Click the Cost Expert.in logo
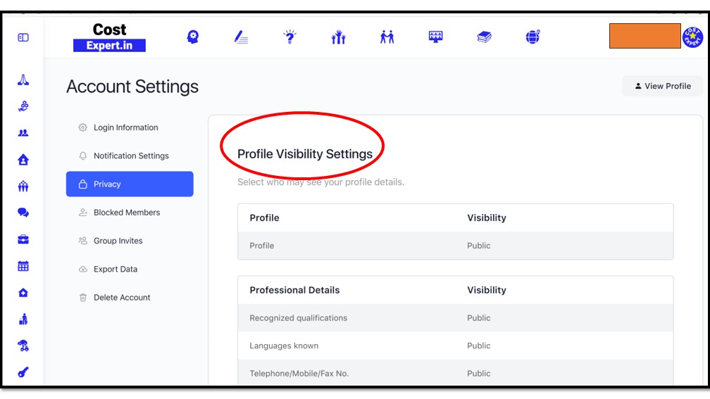This screenshot has width=710, height=399. pyautogui.click(x=109, y=37)
